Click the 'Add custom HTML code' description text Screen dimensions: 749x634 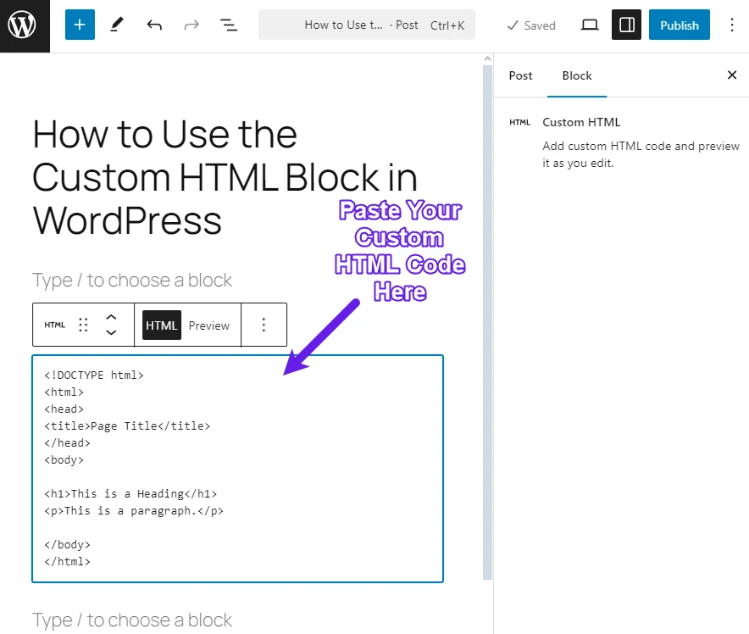pyautogui.click(x=641, y=154)
